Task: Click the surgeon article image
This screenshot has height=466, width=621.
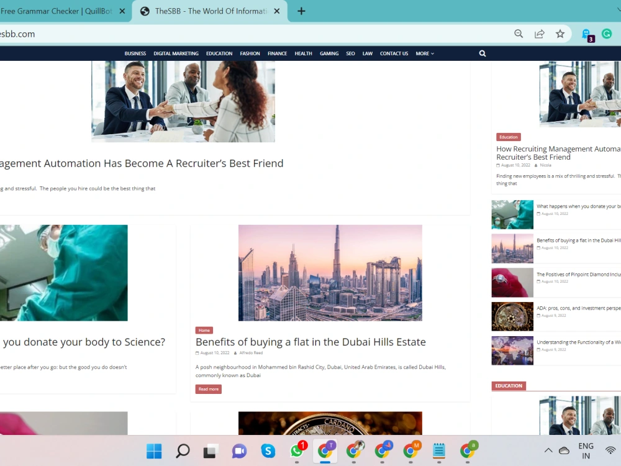Action: click(64, 273)
